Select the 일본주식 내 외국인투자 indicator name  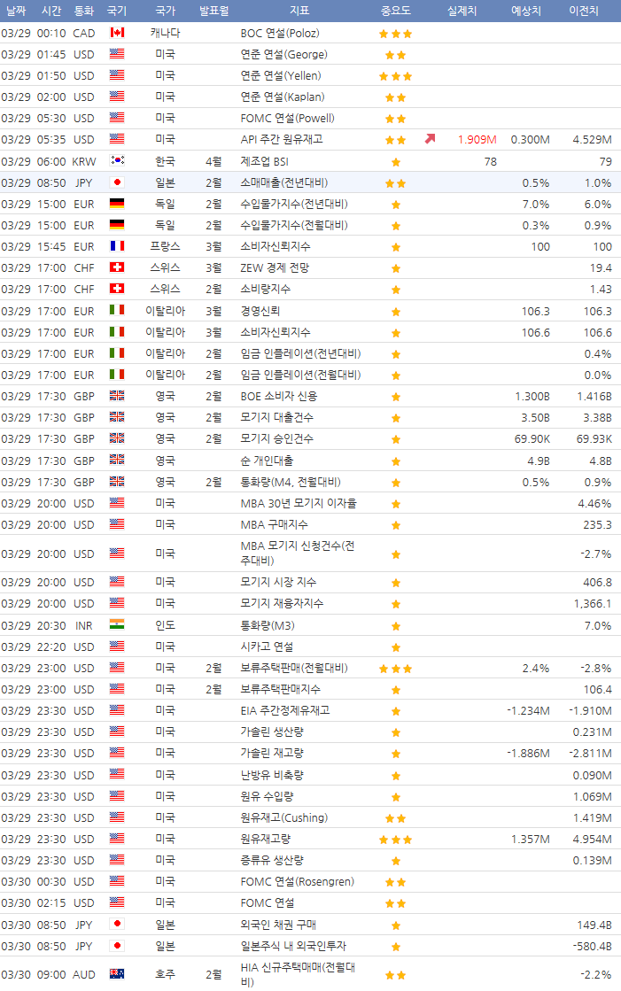293,946
